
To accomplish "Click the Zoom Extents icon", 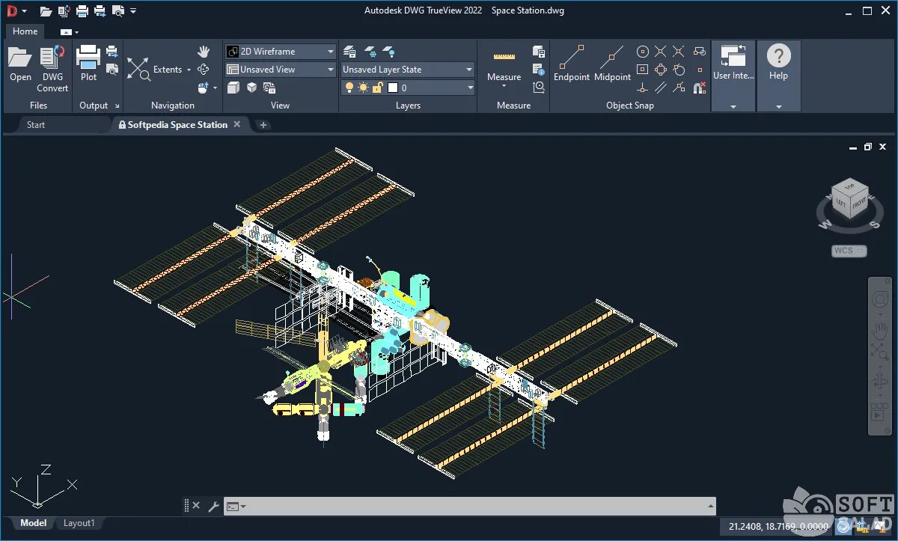I will point(138,69).
